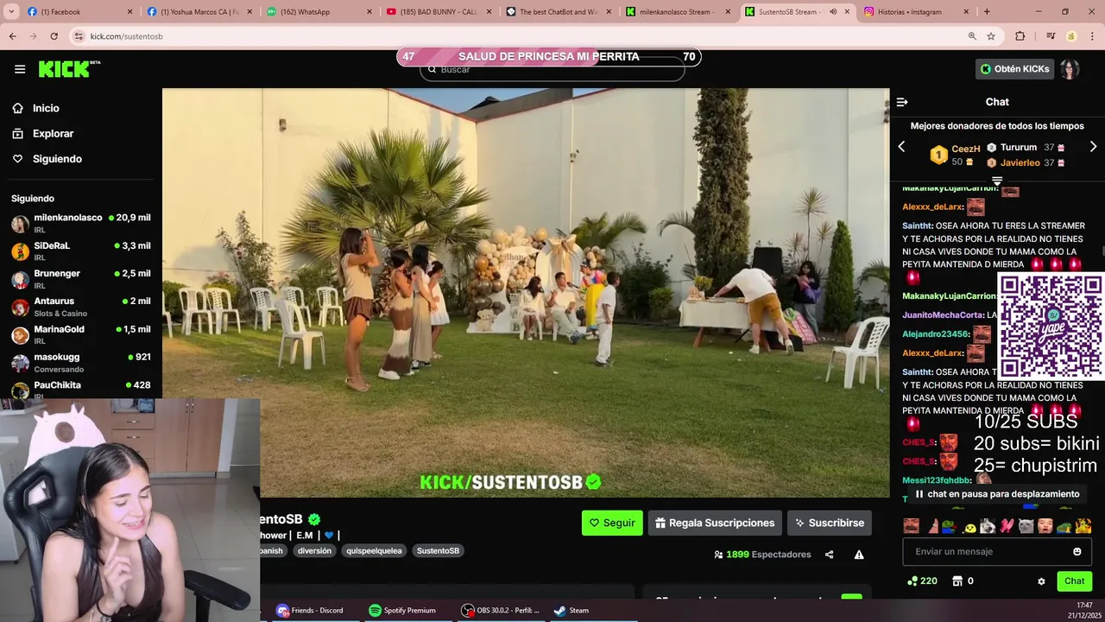Switch to the BAD BUNNY YouTube tab
Viewport: 1105px width, 622px height.
pyautogui.click(x=438, y=12)
